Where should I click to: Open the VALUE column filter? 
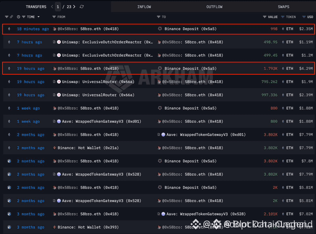pos(264,17)
